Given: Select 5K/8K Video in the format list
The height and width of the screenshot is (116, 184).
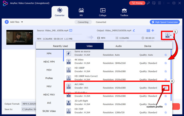Looking at the screenshot, I should point(49,111).
